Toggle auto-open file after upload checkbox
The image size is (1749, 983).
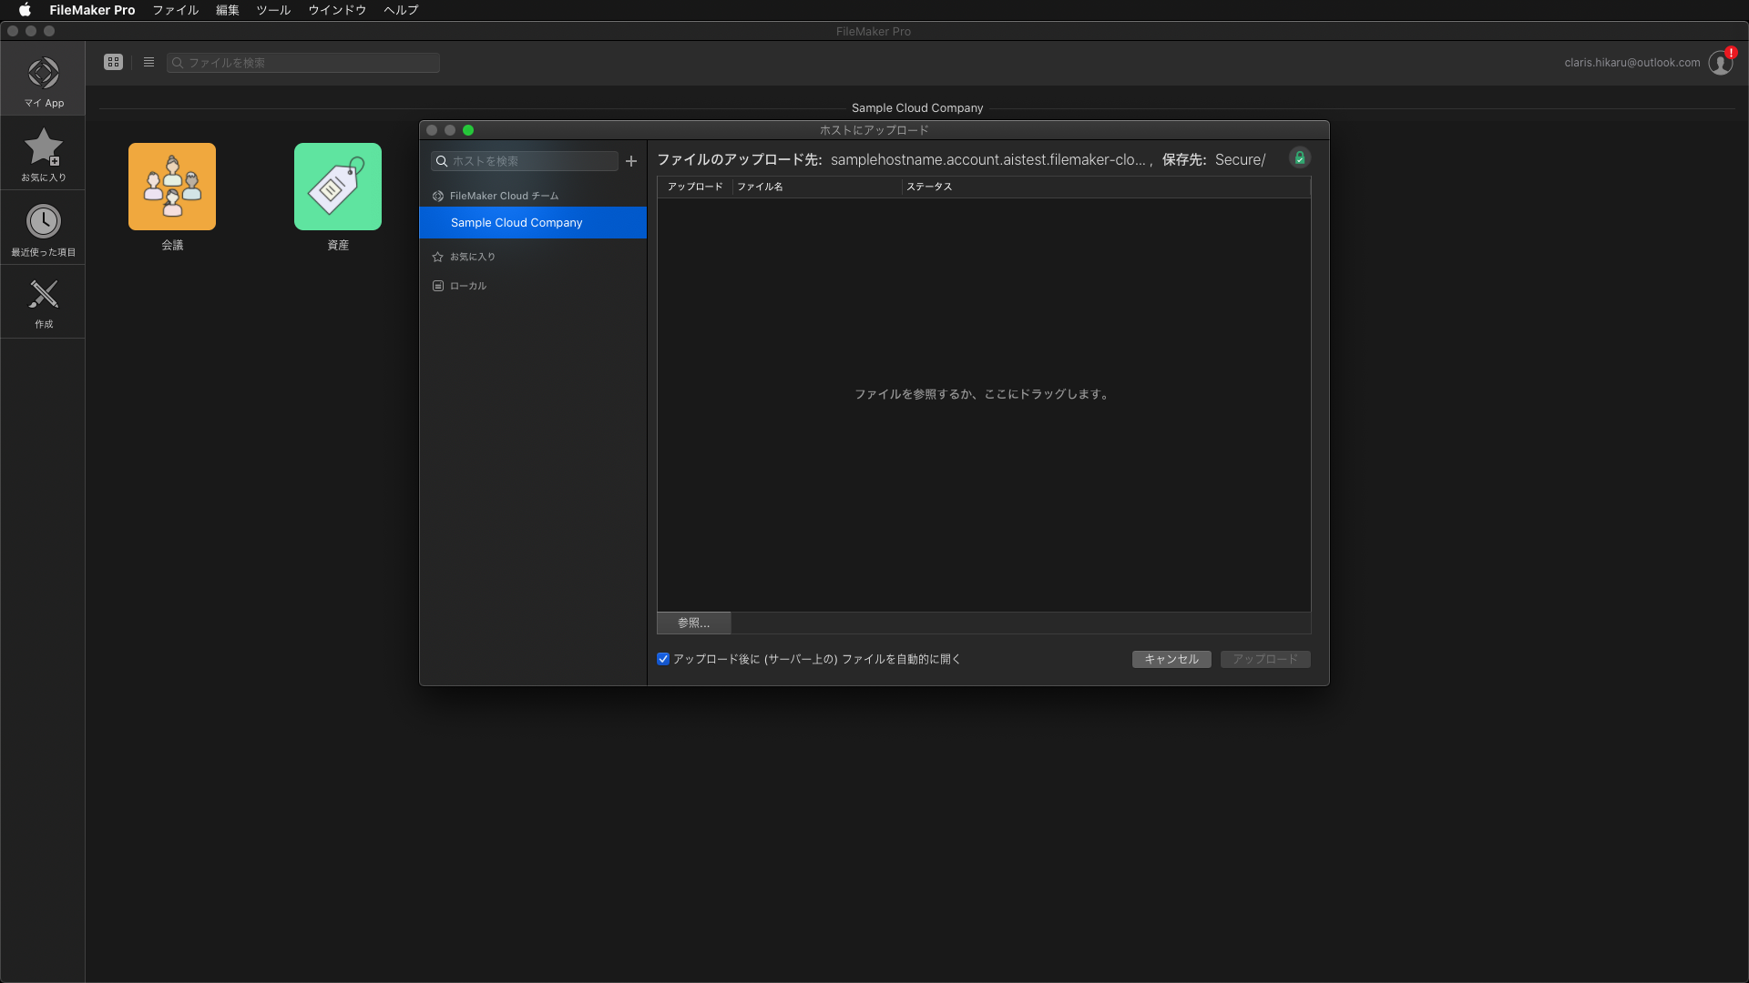663,659
